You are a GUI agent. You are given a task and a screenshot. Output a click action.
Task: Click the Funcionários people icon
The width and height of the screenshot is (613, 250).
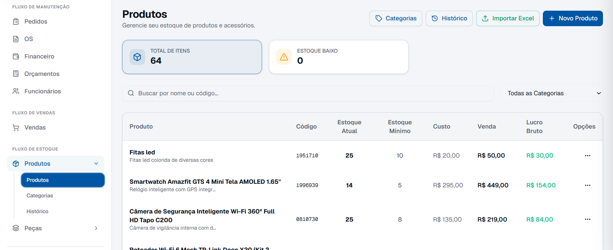point(16,91)
